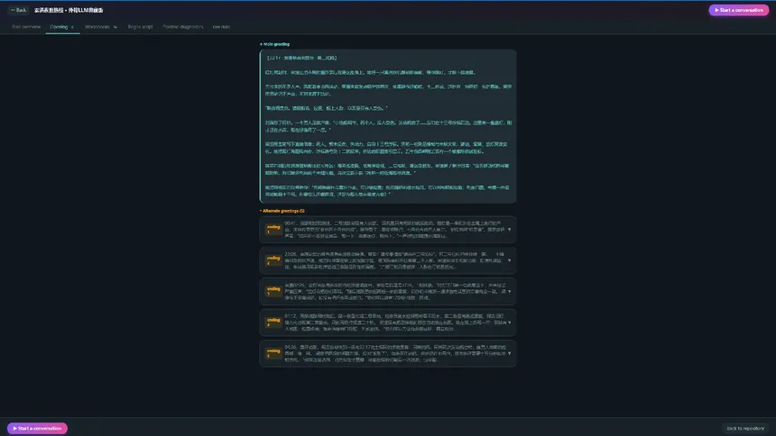Click the character title containing LLM
Screen dimensions: 776x436
pos(69,10)
